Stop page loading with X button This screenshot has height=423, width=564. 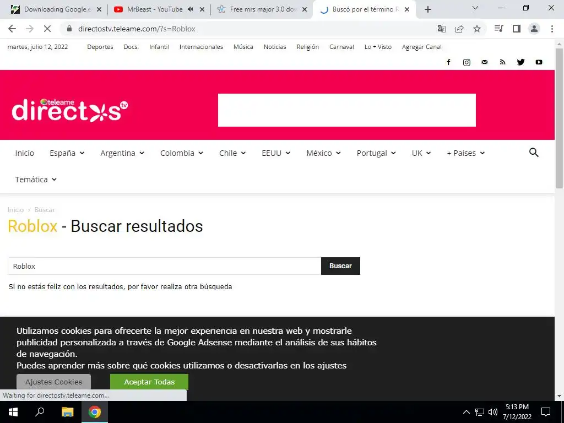[47, 29]
